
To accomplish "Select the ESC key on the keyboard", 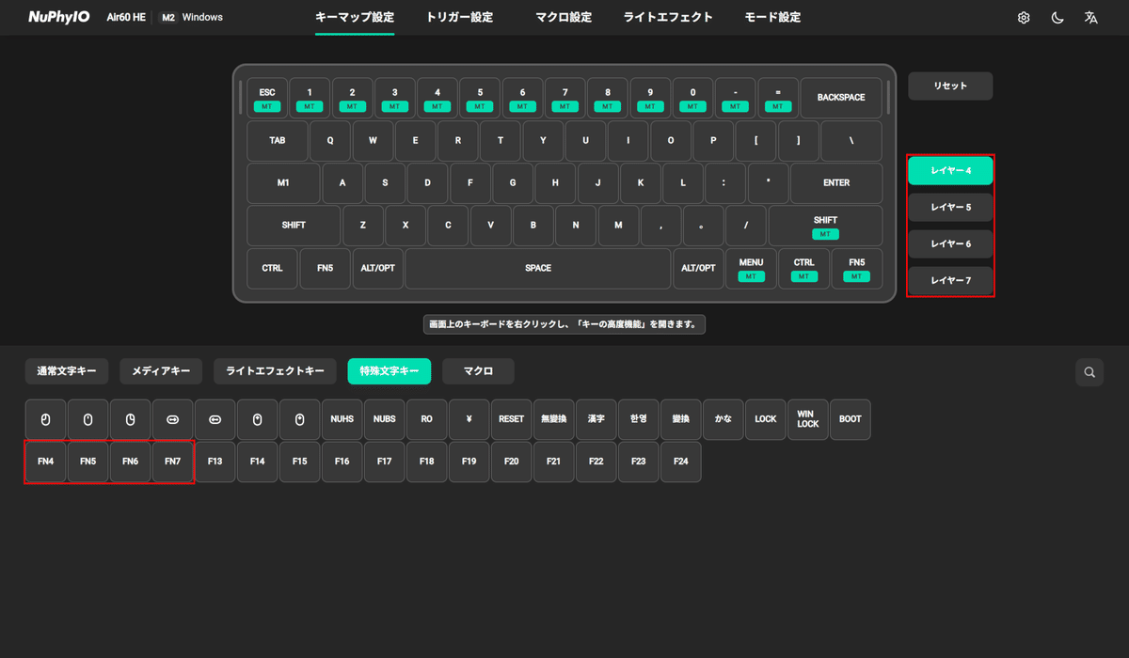I will coord(267,98).
